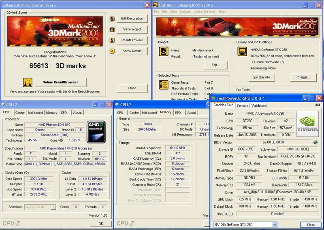Switch to Mainboard tab in left CPU-Z
The height and width of the screenshot is (230, 324).
[35, 113]
